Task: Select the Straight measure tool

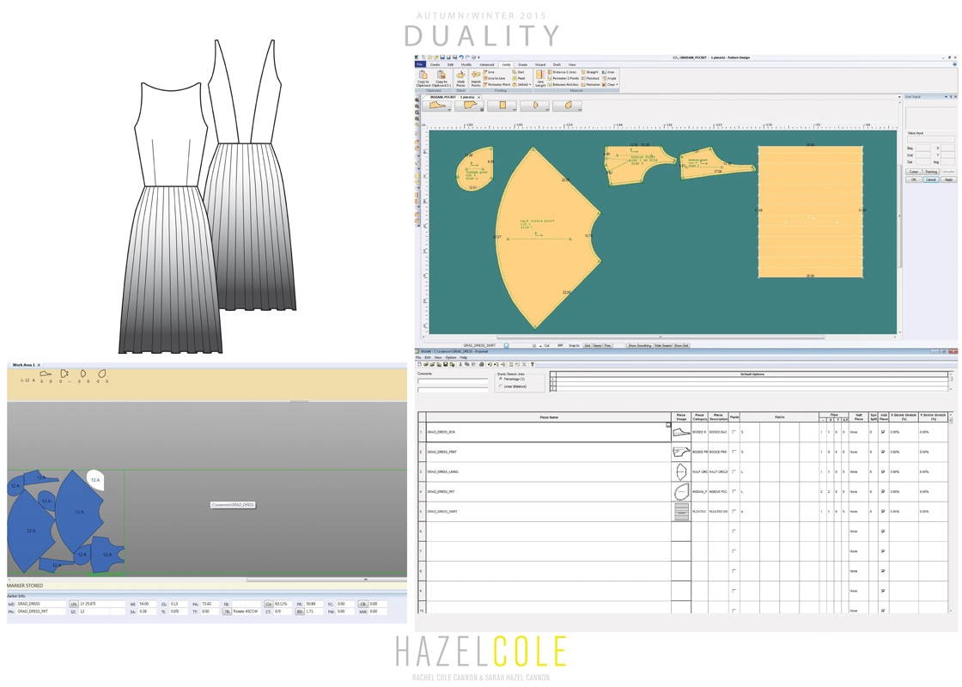Action: [589, 72]
